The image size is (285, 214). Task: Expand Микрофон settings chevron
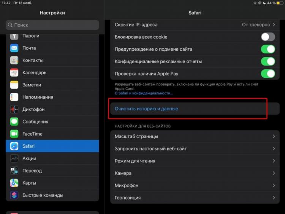[274, 185]
